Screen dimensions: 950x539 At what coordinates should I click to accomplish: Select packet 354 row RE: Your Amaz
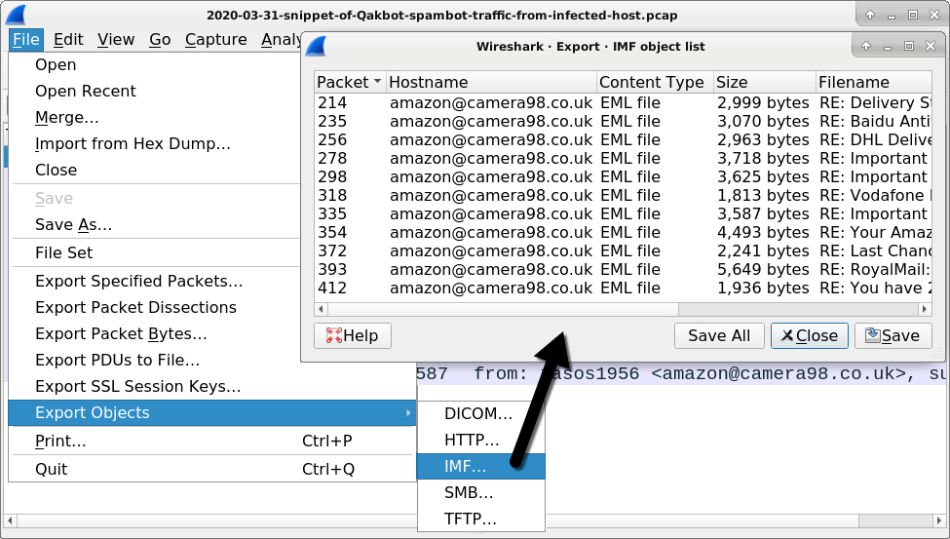point(623,232)
